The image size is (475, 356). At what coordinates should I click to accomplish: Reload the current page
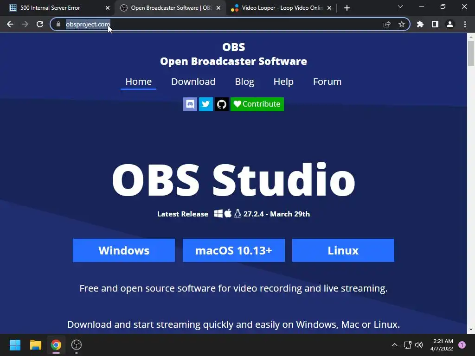pyautogui.click(x=40, y=24)
